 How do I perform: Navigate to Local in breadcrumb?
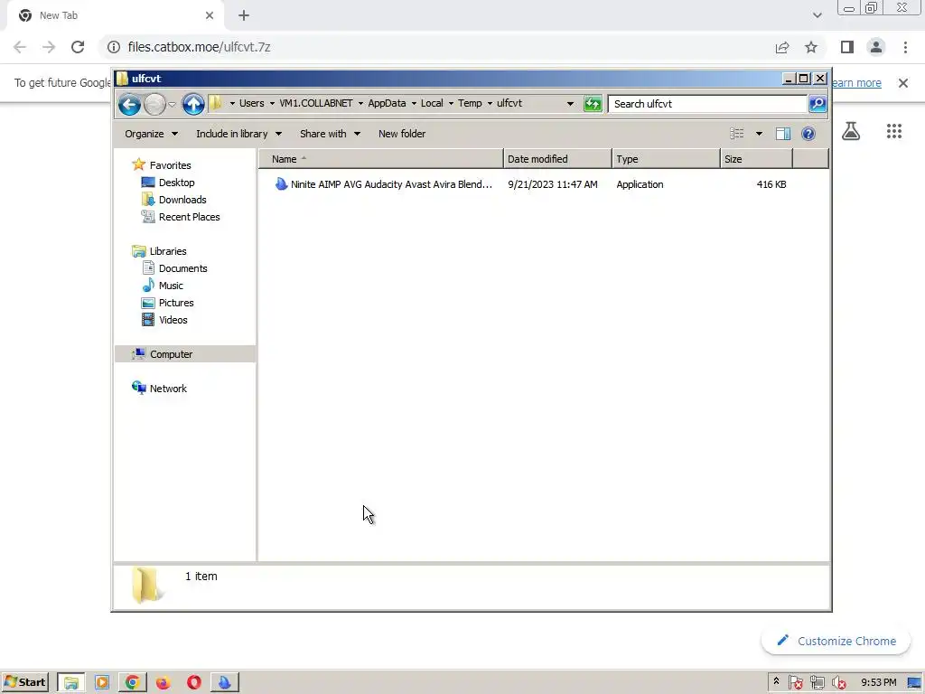(432, 103)
